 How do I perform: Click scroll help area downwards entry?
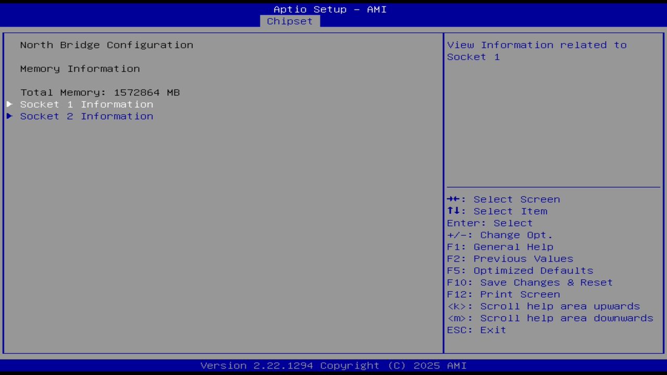point(550,318)
